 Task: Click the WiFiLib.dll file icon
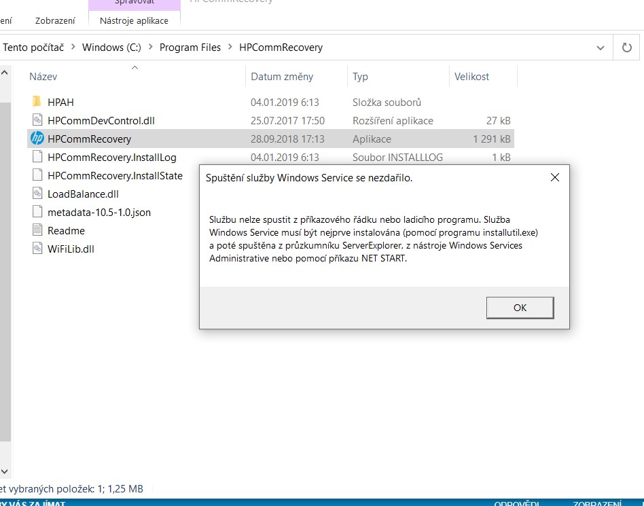click(x=37, y=249)
